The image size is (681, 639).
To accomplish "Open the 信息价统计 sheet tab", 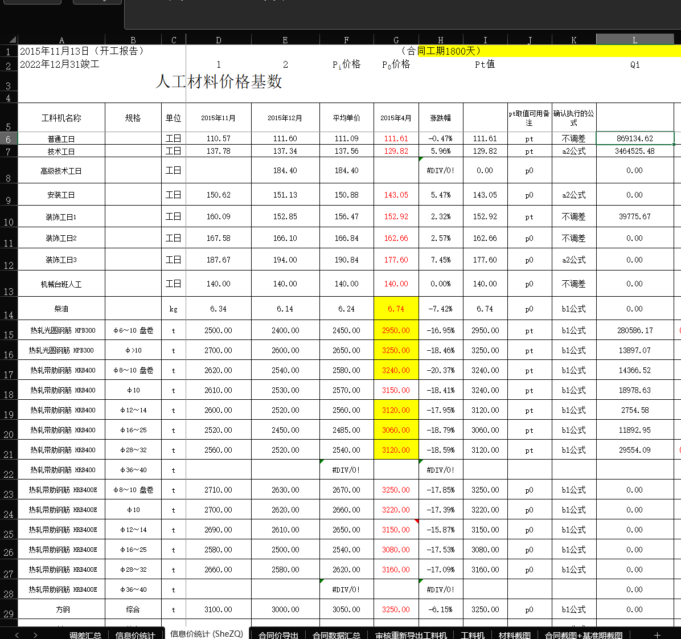I will click(135, 634).
